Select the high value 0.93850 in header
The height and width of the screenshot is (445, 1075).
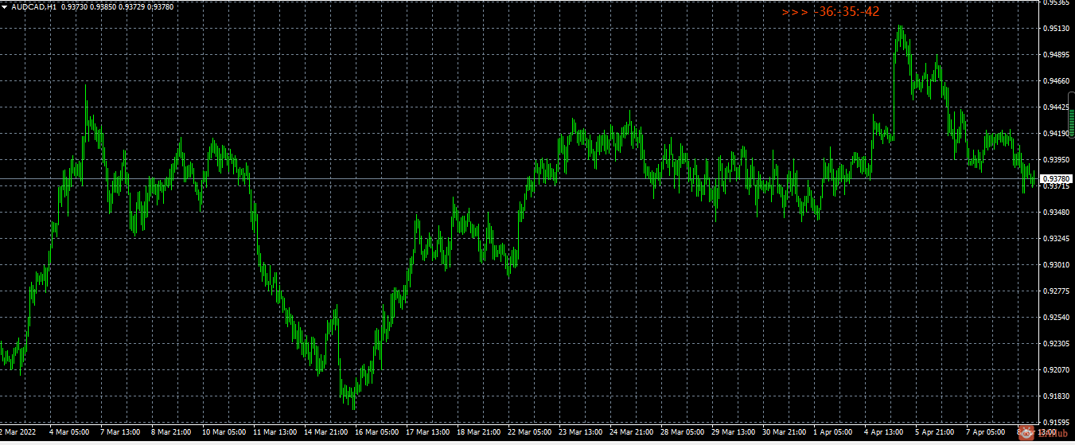(104, 6)
